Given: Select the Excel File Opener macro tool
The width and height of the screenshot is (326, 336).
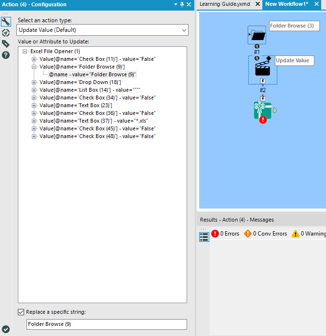Looking at the screenshot, I should [263, 111].
